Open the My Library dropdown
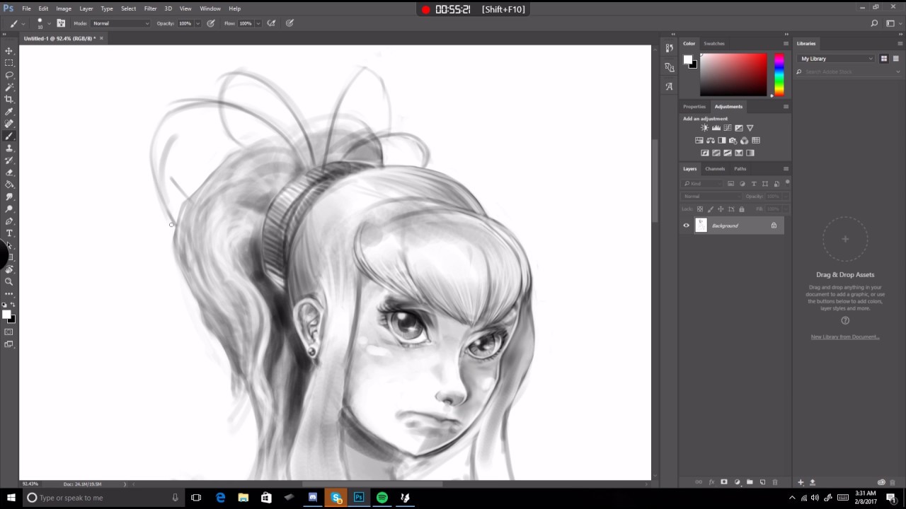Screen dimensions: 906x509 837,59
